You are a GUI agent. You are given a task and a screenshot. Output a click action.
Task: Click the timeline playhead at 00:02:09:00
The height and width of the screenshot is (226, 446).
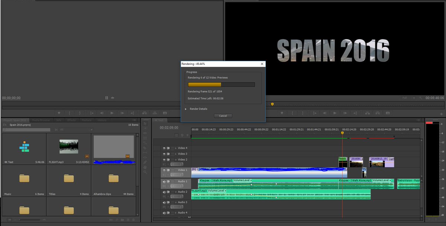pyautogui.click(x=342, y=133)
